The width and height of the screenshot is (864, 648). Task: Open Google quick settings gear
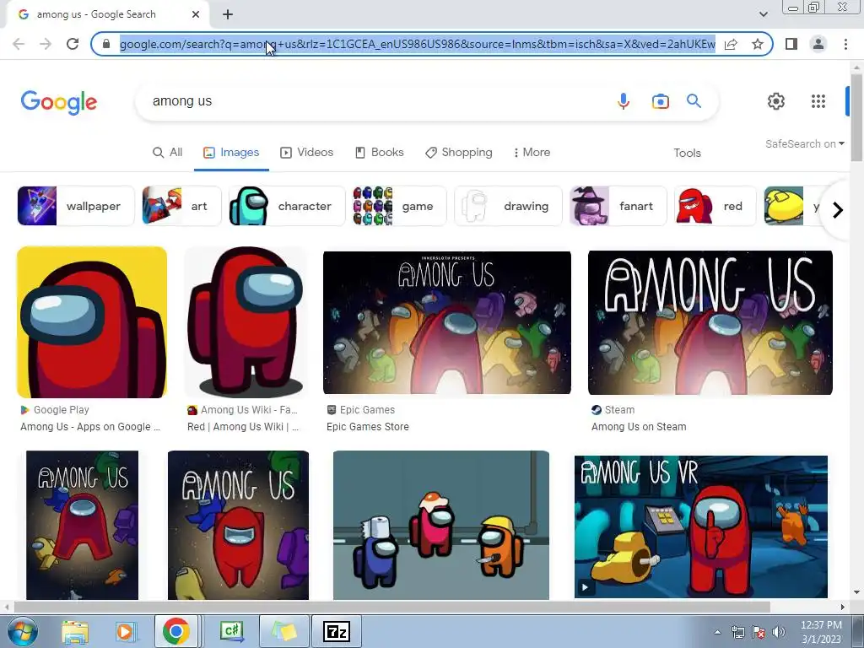coord(776,101)
